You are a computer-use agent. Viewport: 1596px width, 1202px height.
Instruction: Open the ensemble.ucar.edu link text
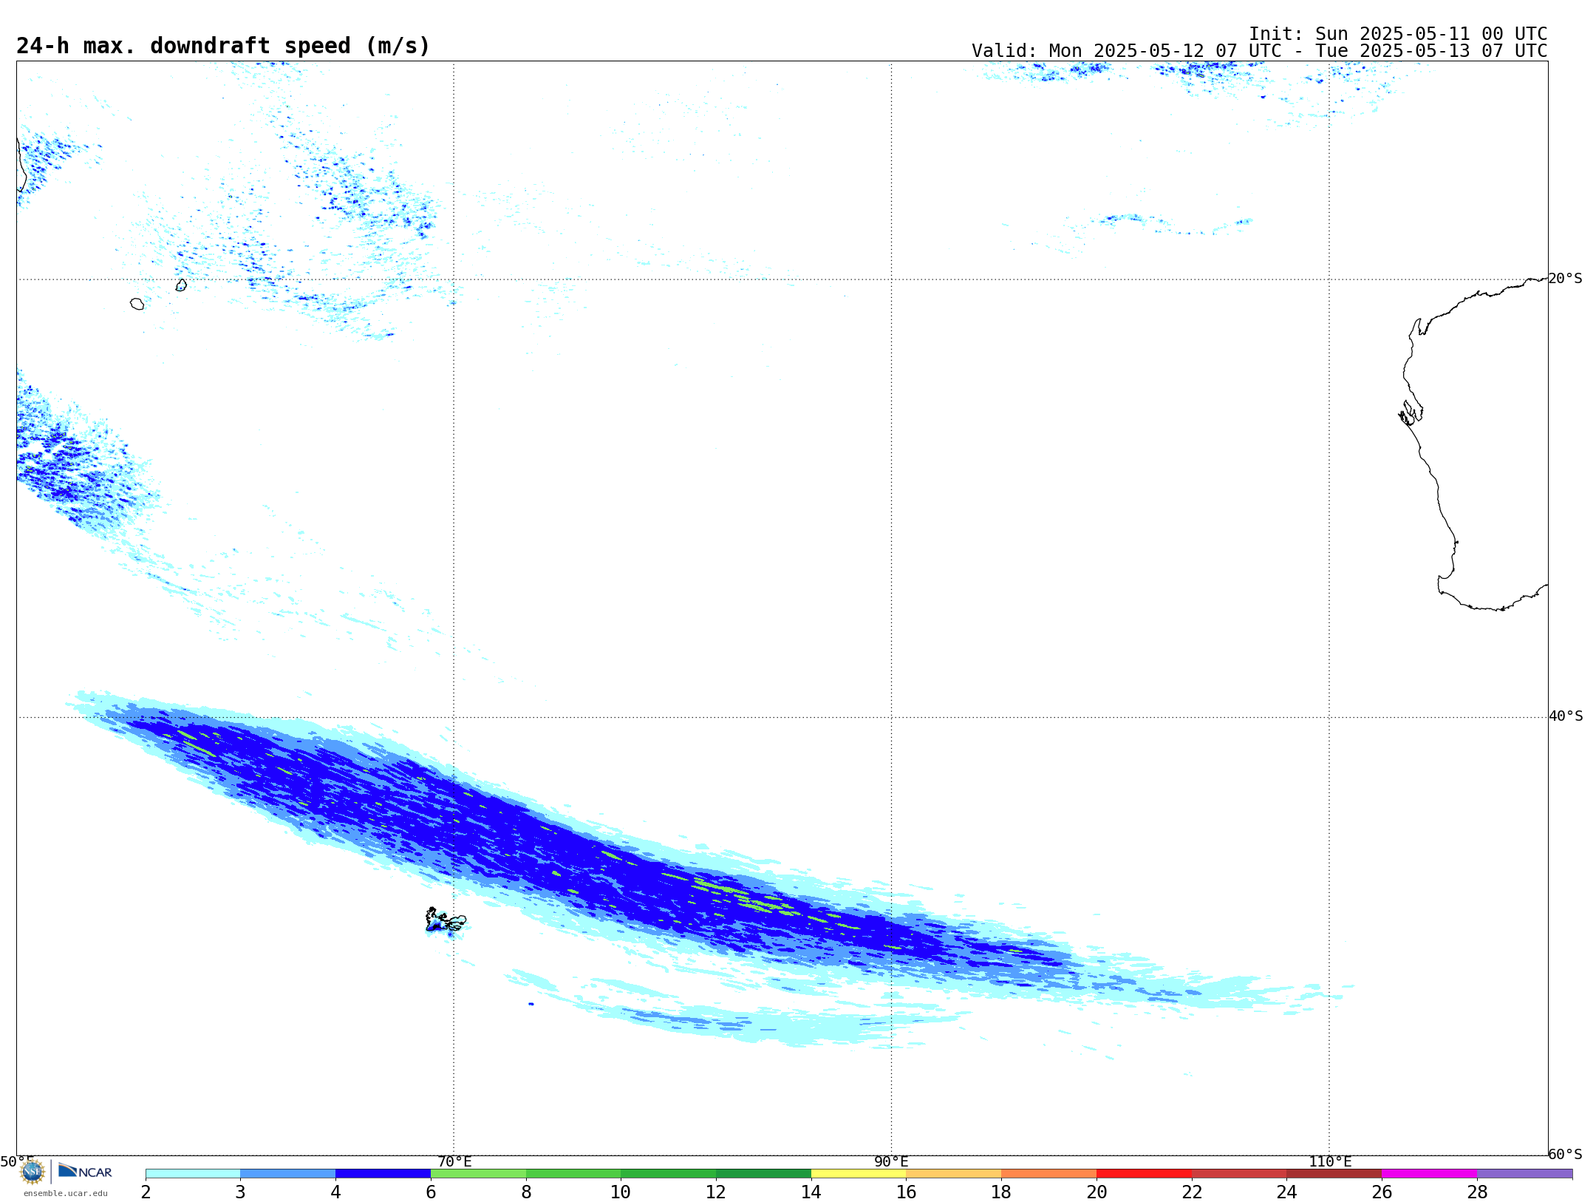[65, 1193]
